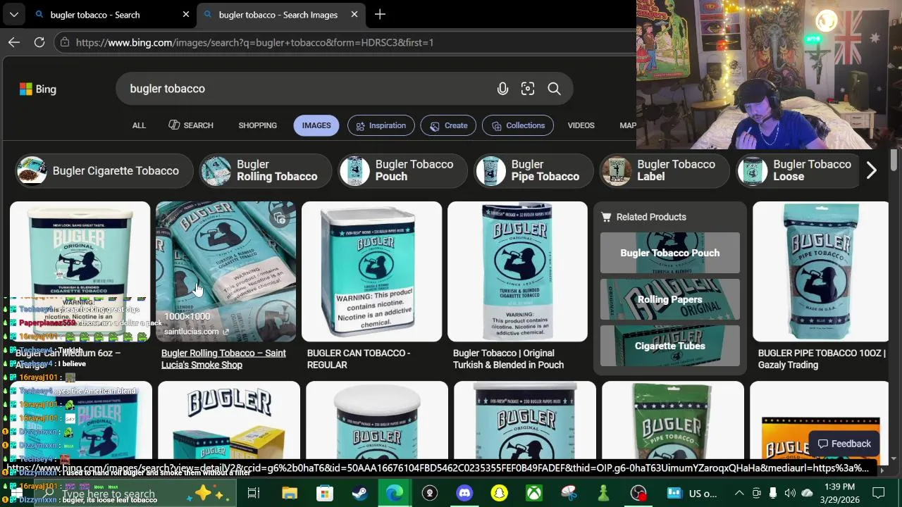The height and width of the screenshot is (507, 902).
Task: Switch to MAPS tab
Action: coord(627,125)
